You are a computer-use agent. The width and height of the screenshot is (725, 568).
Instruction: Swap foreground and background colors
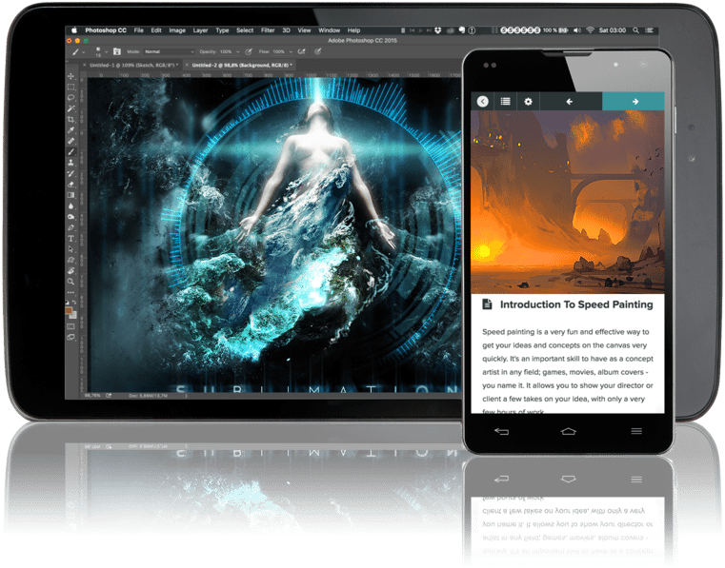(x=74, y=303)
